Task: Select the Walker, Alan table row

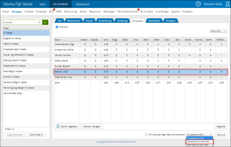Action: point(141,72)
